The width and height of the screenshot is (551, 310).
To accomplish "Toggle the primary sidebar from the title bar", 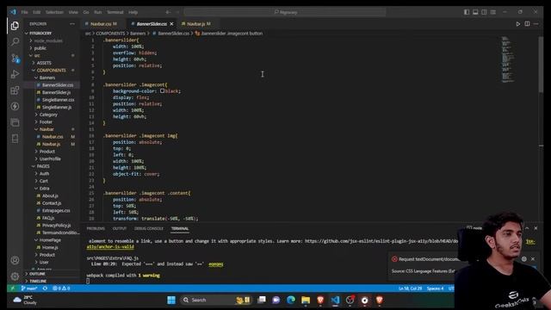I will coord(467,12).
